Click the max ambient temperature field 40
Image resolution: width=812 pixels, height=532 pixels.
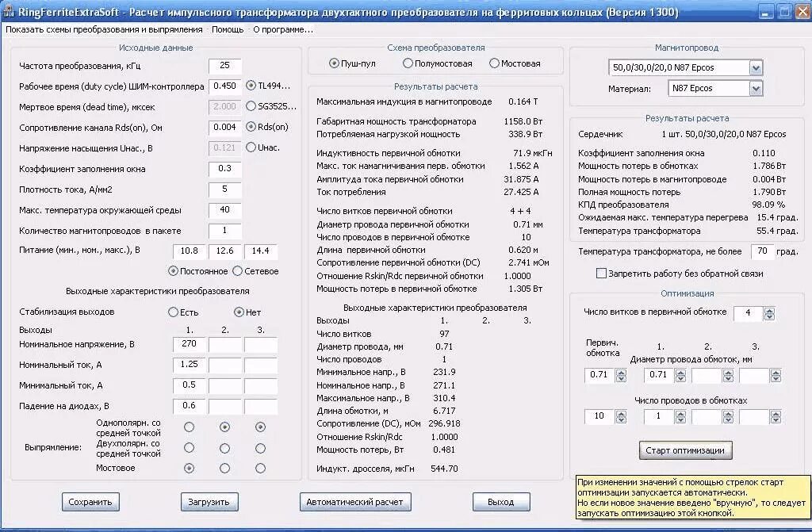(224, 210)
